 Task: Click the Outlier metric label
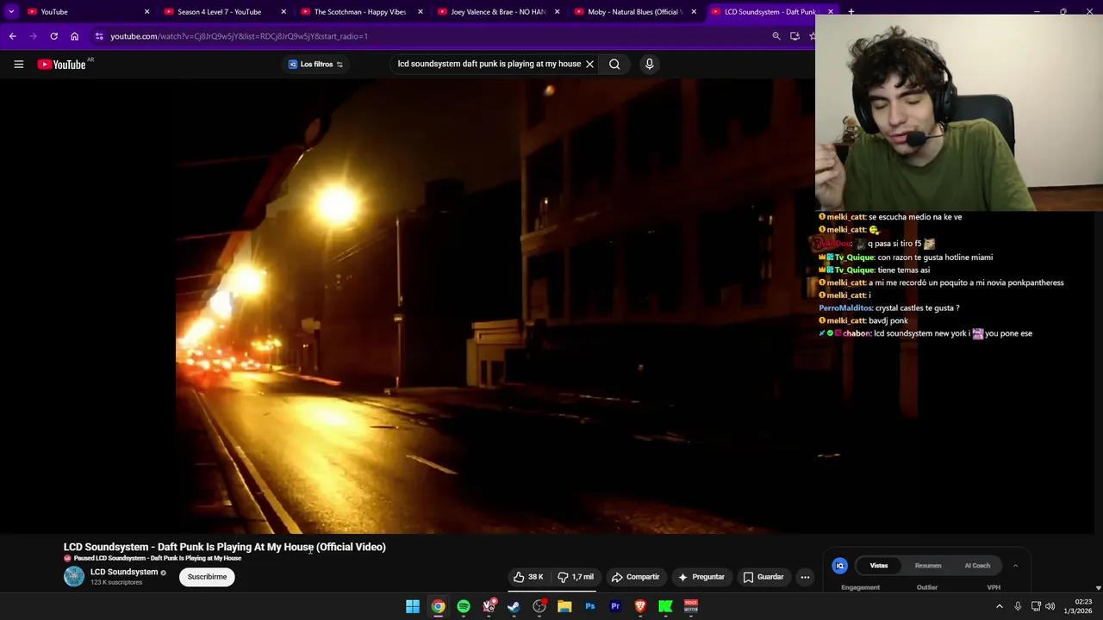pos(927,587)
